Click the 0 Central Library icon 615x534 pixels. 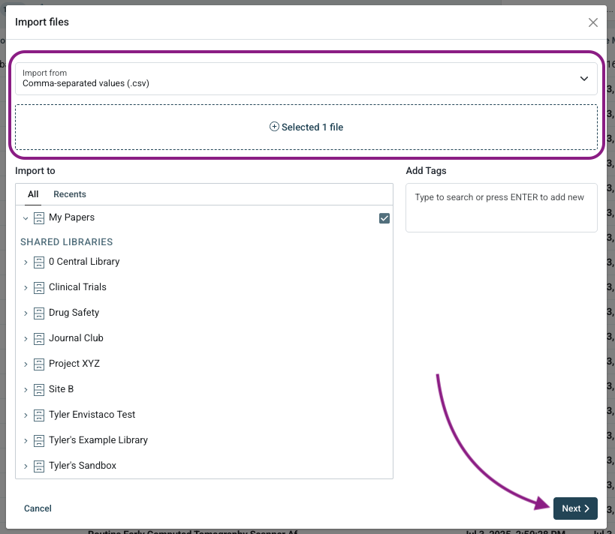click(x=39, y=262)
